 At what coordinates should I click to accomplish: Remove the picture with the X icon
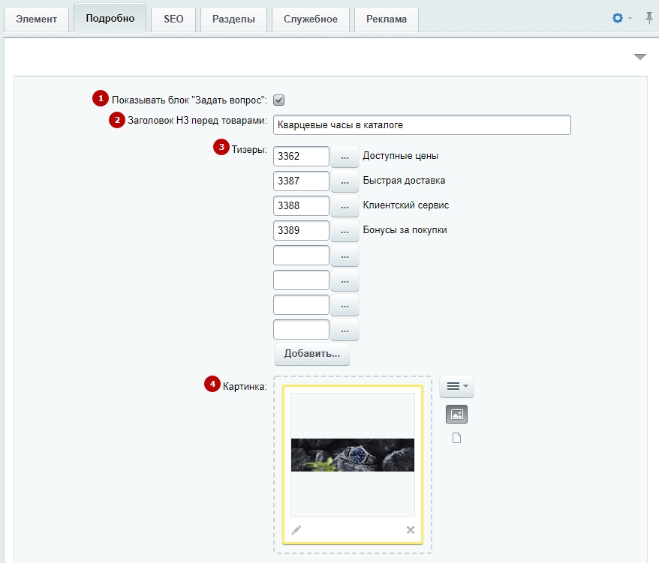(411, 530)
